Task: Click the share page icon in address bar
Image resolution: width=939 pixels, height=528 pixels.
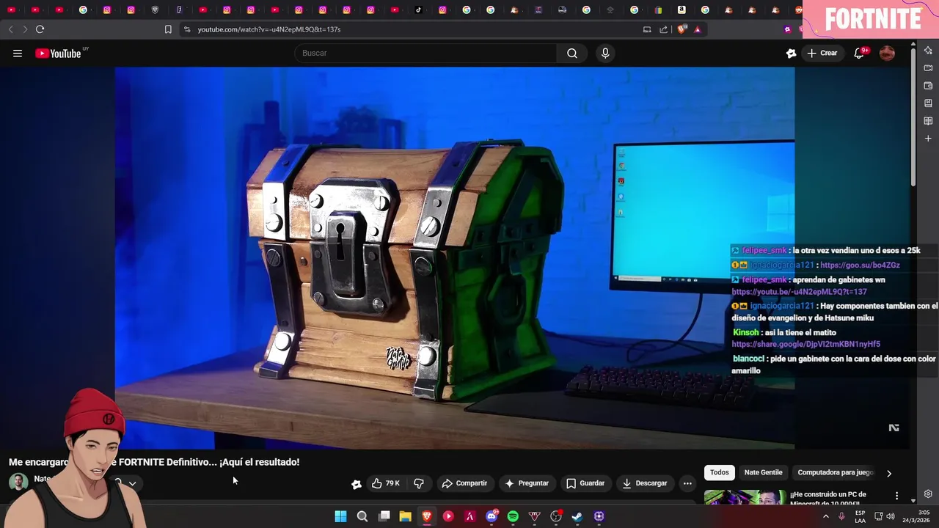Action: click(664, 29)
